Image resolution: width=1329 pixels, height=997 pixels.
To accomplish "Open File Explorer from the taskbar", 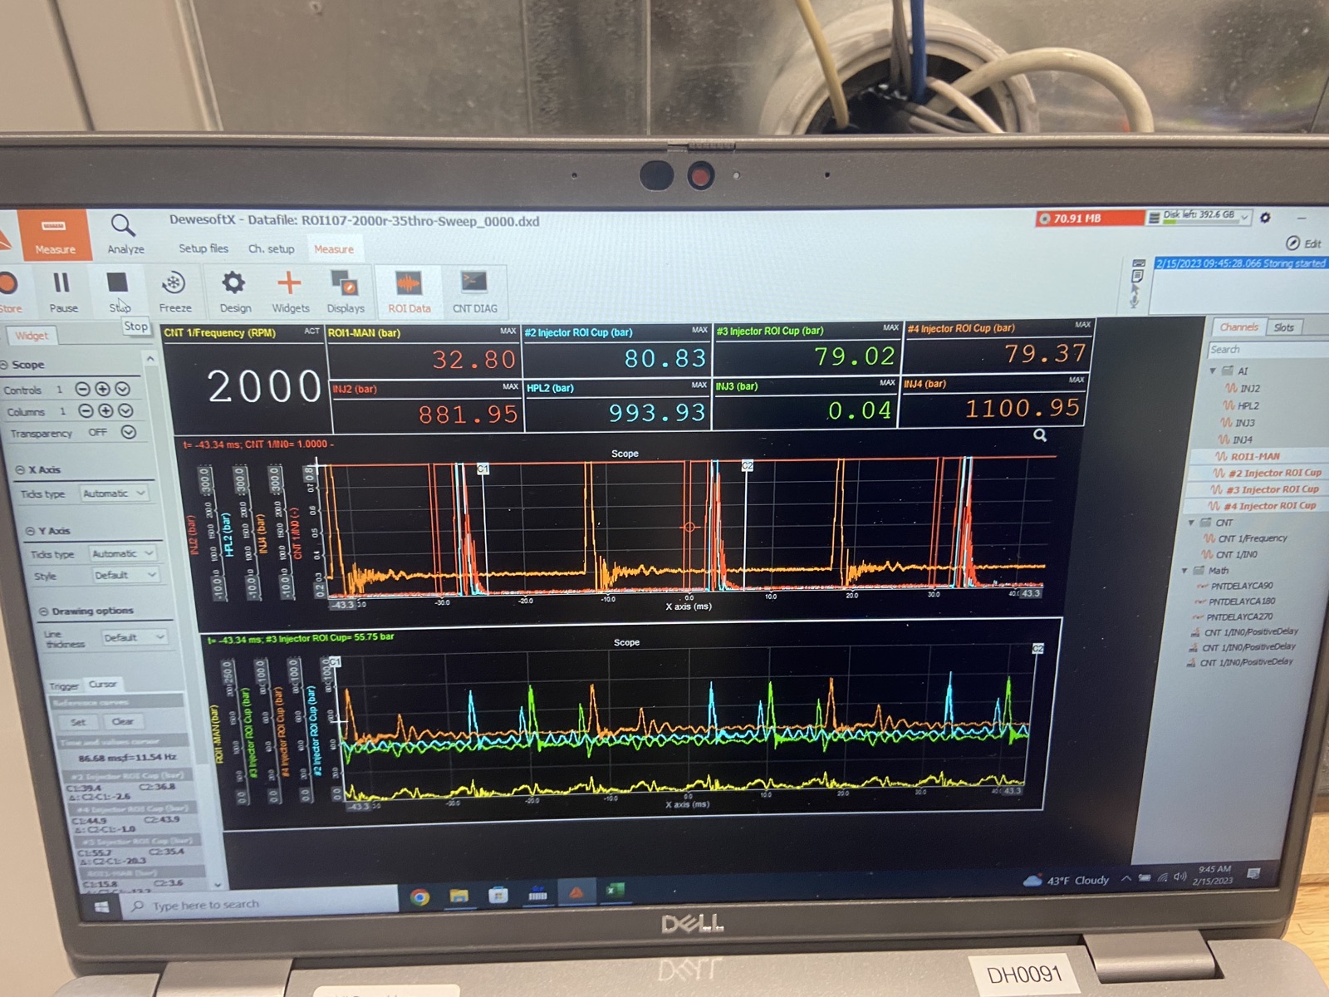I will point(459,896).
